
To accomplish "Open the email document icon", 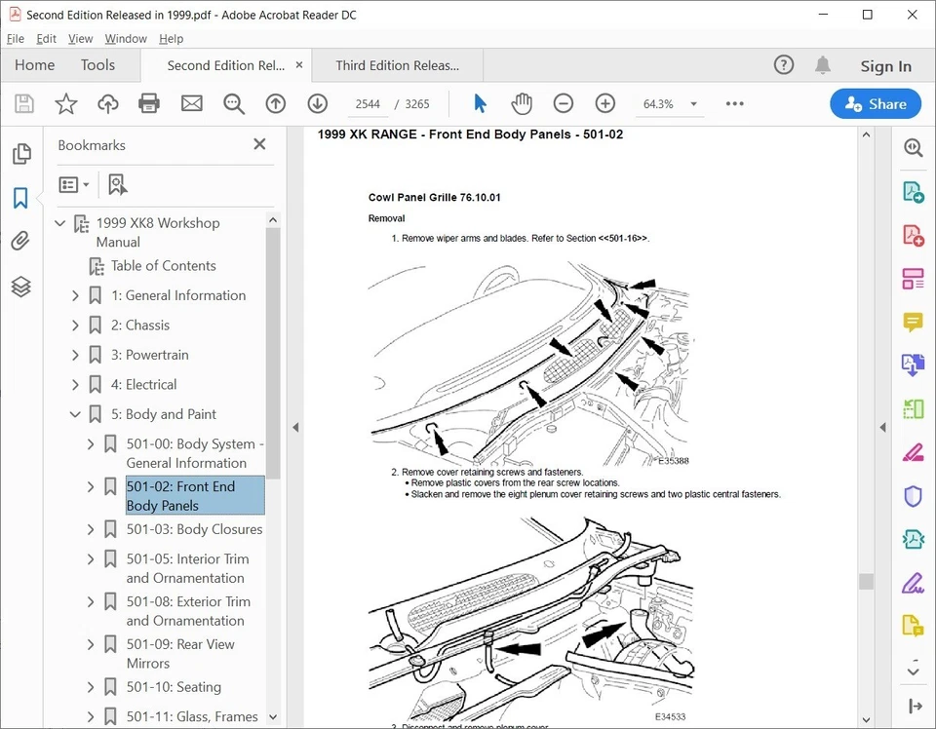I will click(191, 103).
